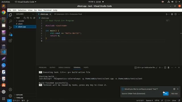
Task: Change encoding via UTF-8 status item
Action: (x=157, y=101)
